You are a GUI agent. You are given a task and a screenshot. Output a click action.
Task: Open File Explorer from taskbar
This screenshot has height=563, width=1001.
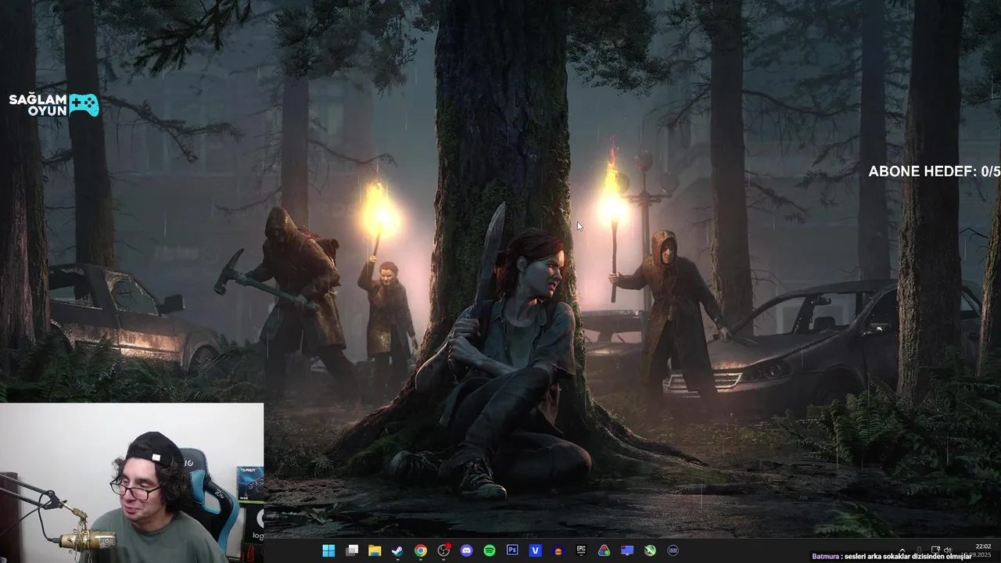pyautogui.click(x=375, y=550)
